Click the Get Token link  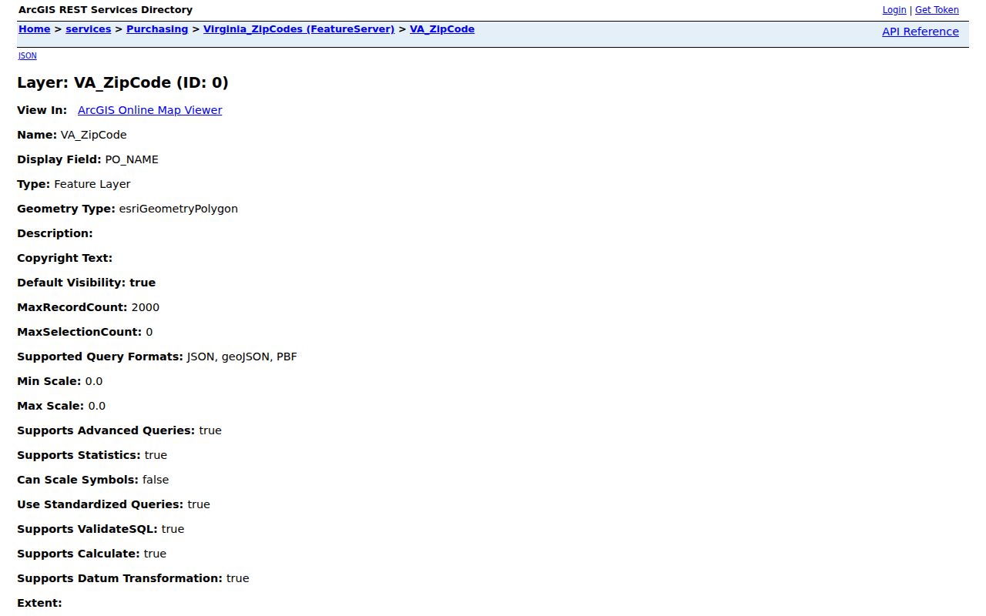tap(937, 10)
